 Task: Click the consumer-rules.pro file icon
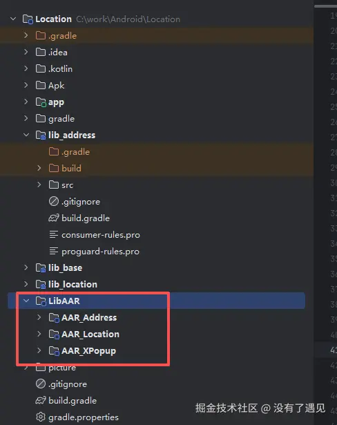pyautogui.click(x=54, y=234)
